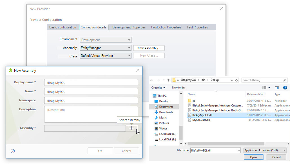
Task: Click Open in file dialog
Action: coord(253,157)
